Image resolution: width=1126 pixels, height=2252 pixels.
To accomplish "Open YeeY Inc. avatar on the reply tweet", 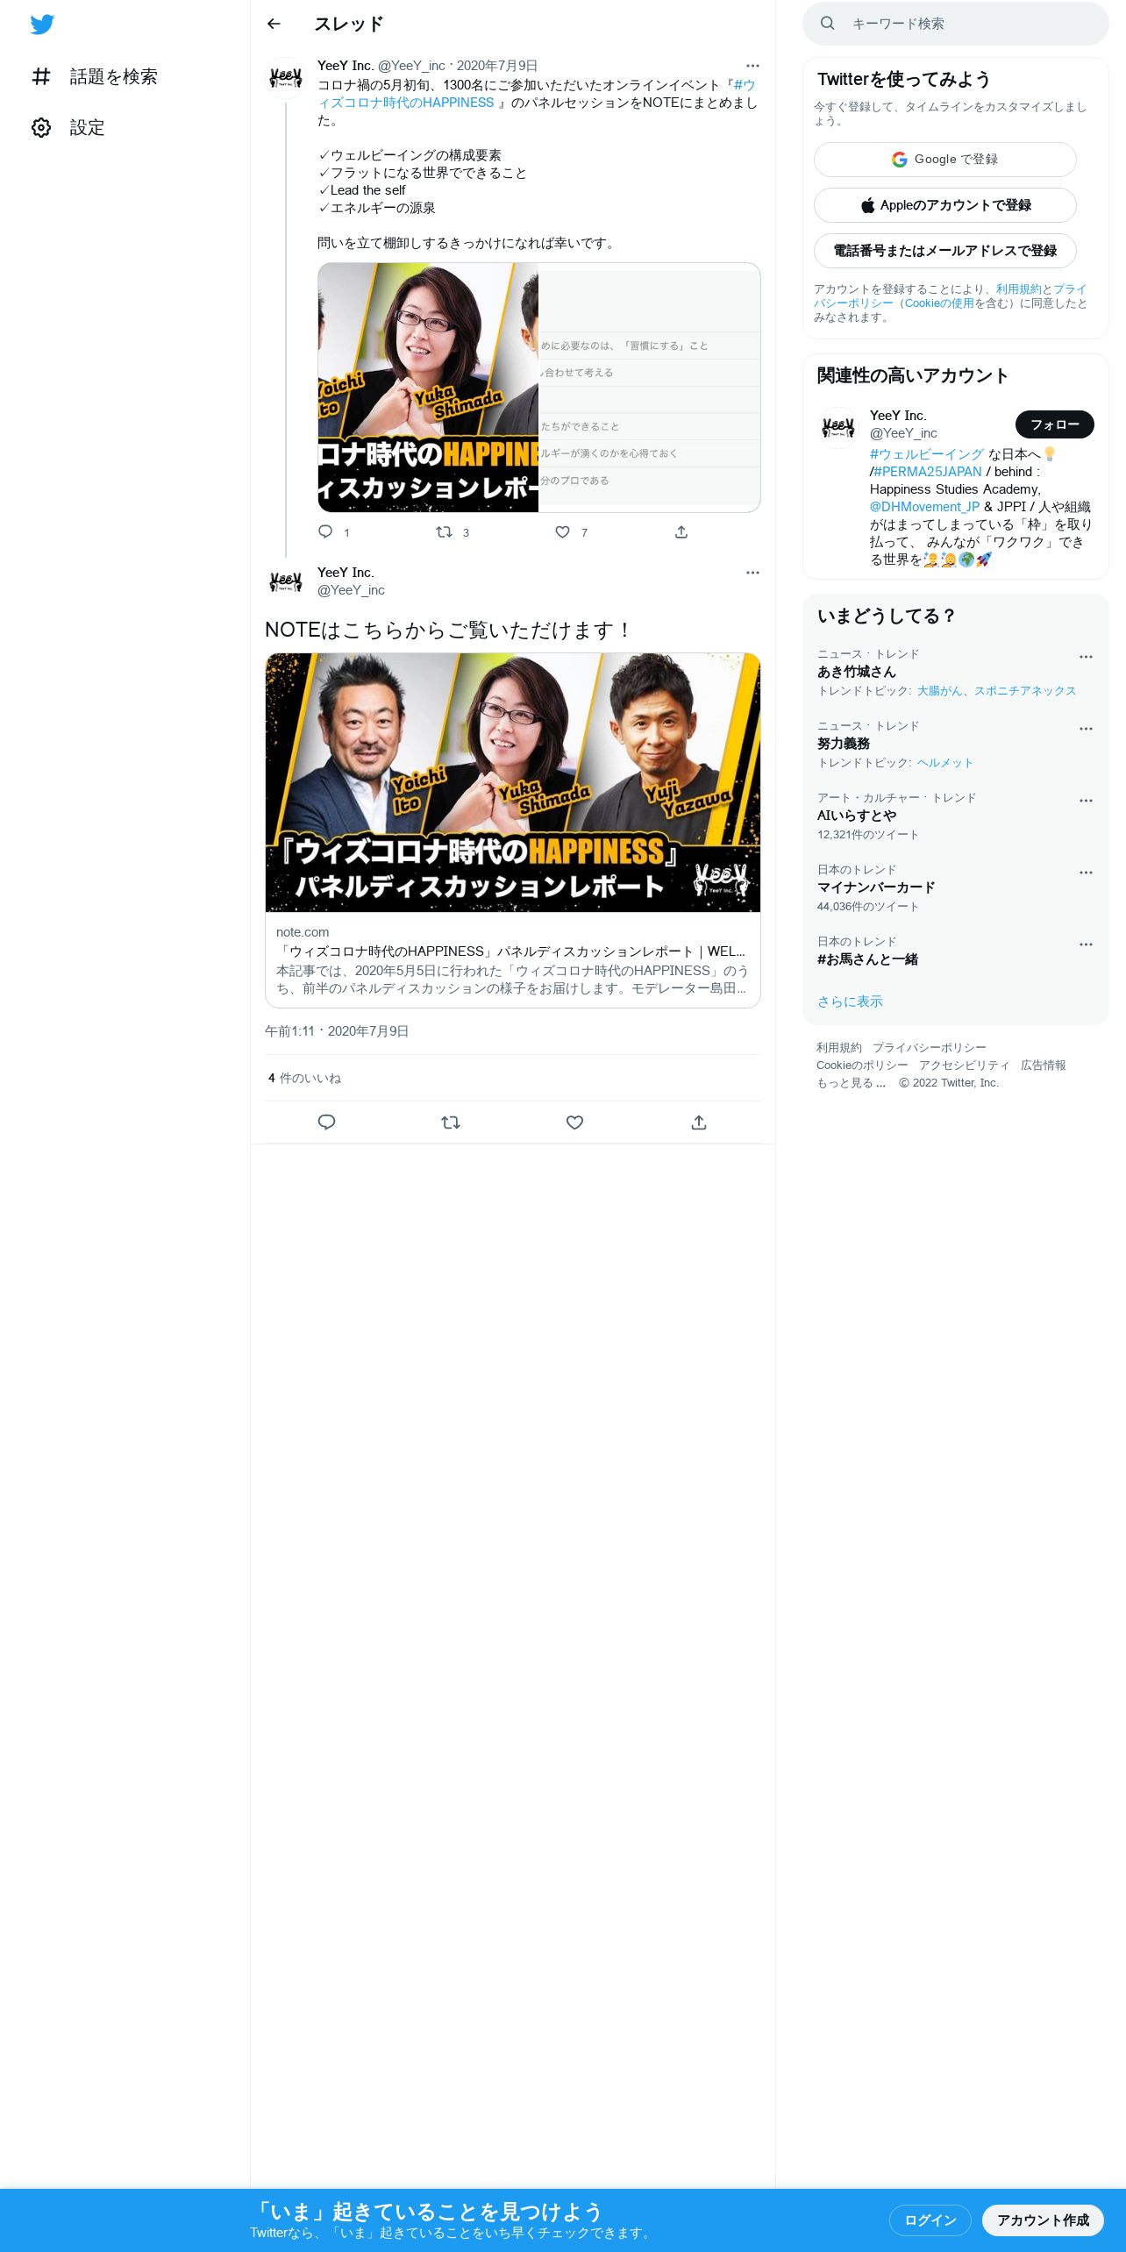I will click(286, 582).
